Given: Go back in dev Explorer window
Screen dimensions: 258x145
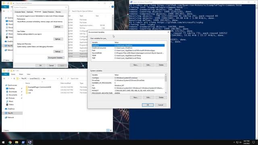Looking at the screenshot, I should click(x=4, y=79).
